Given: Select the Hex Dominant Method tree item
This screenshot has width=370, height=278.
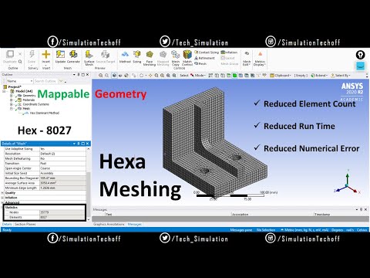Looking at the screenshot, I should click(x=45, y=113).
